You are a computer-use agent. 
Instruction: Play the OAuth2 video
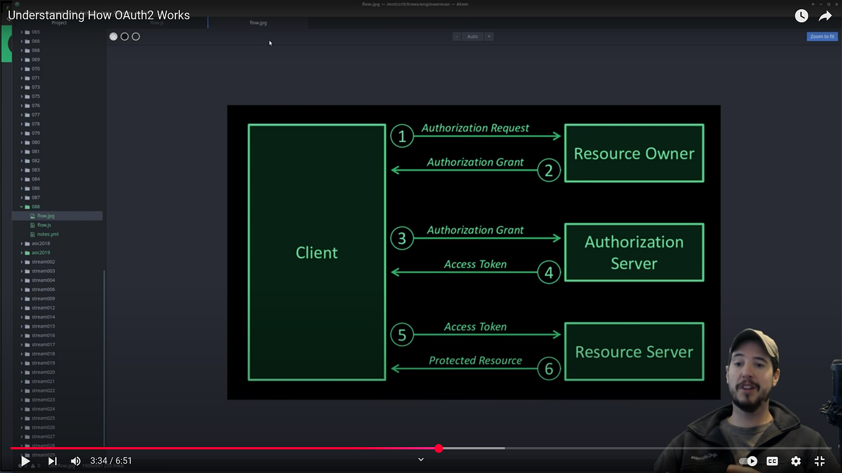pos(25,461)
